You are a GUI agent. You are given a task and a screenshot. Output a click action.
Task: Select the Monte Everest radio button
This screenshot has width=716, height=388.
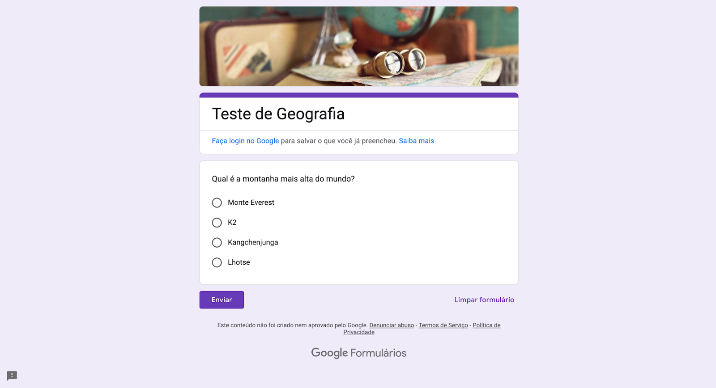(217, 202)
